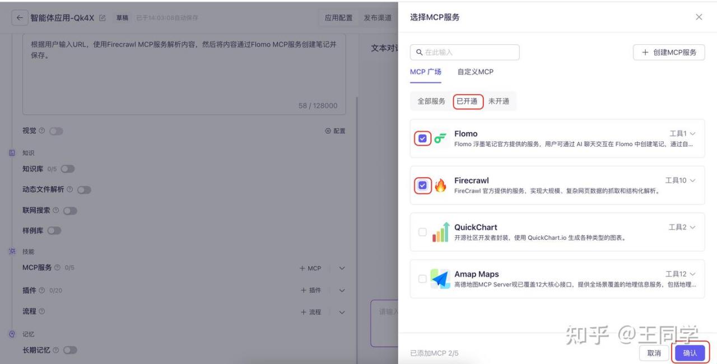717x364 pixels.
Task: Open the 应用配置 tab
Action: tap(339, 18)
